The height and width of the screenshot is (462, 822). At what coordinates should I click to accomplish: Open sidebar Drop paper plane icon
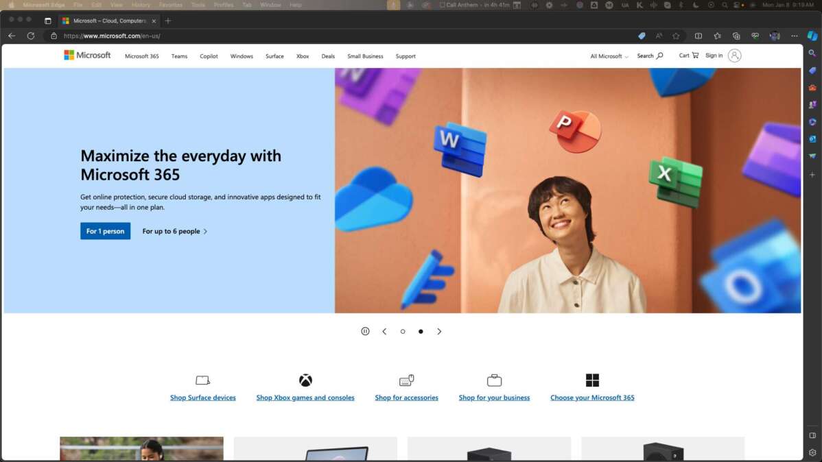pyautogui.click(x=812, y=156)
